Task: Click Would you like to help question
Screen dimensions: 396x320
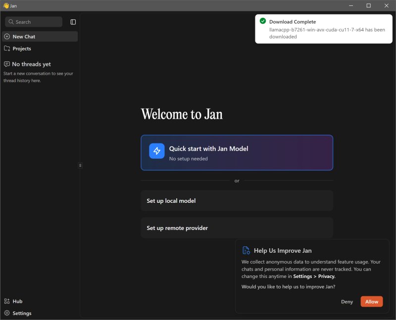Action: coord(288,287)
